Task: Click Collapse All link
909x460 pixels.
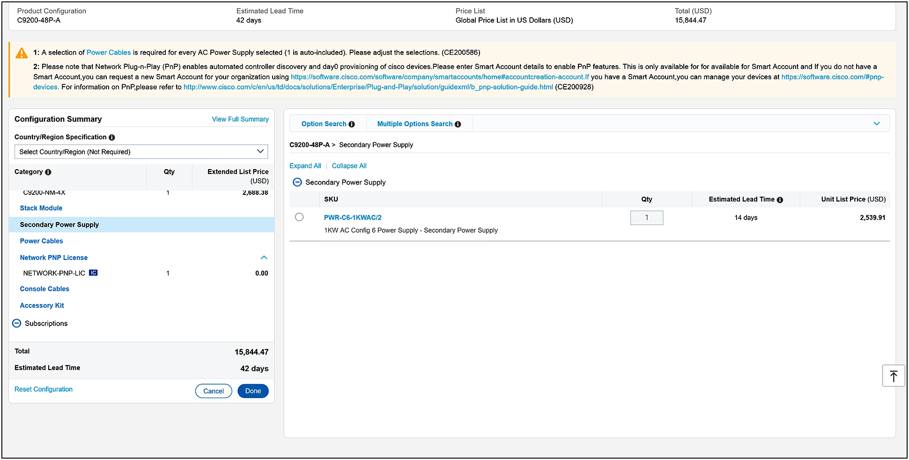Action: pyautogui.click(x=349, y=166)
